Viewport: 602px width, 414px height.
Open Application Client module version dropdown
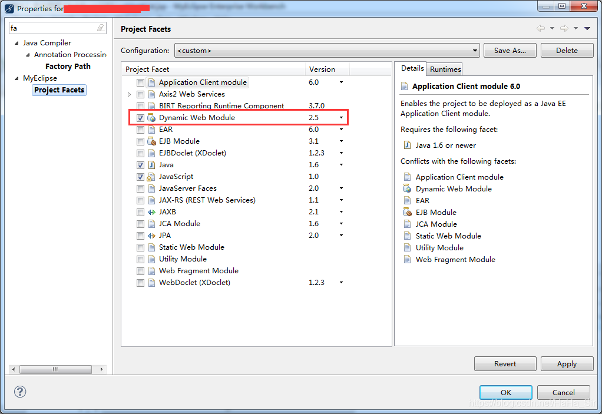click(341, 82)
